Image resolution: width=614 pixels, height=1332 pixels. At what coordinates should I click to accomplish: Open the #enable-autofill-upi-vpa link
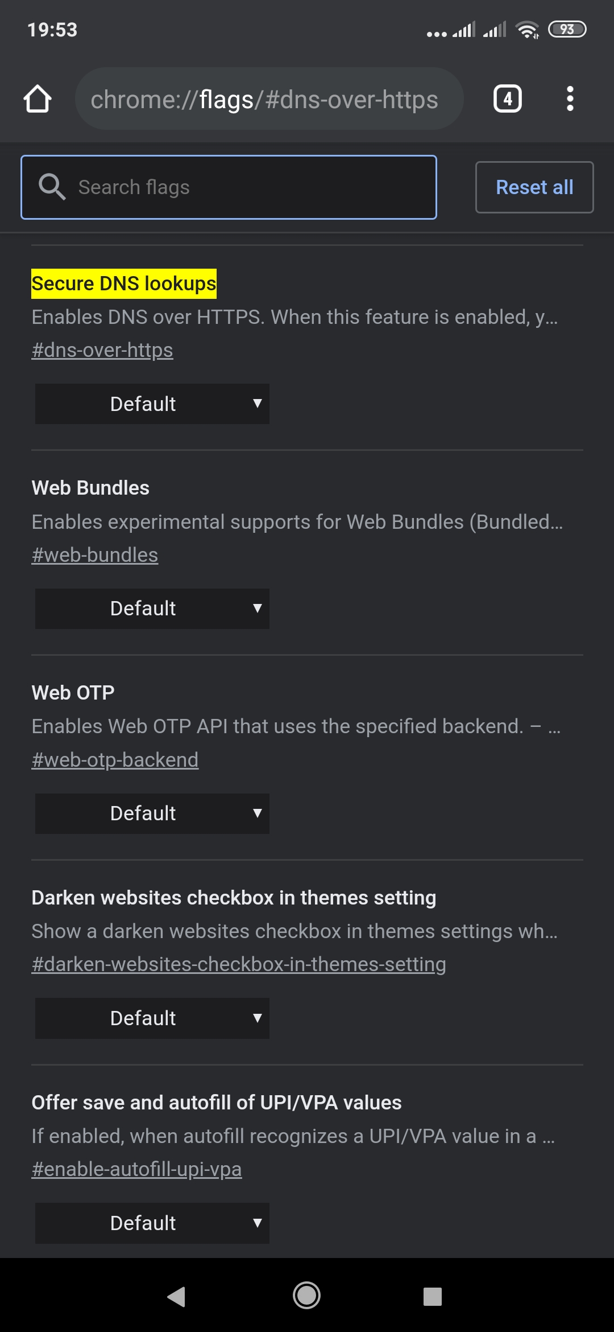point(136,1169)
